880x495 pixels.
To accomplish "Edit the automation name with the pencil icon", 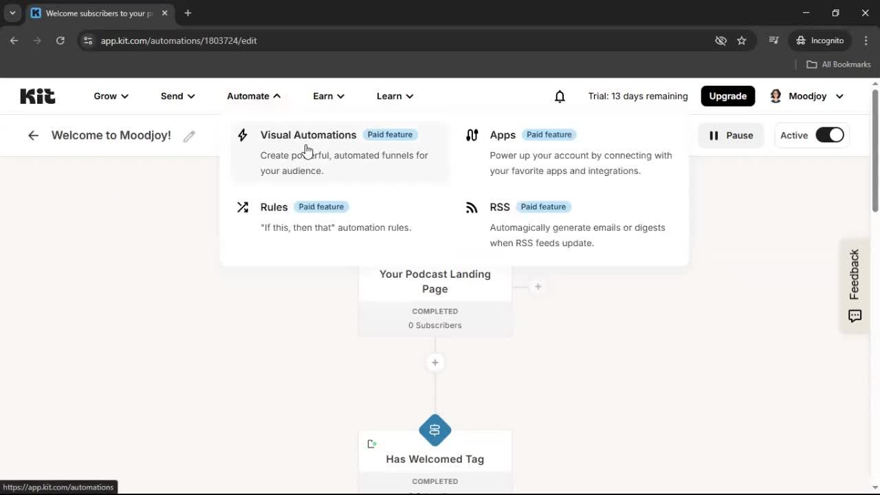I will pyautogui.click(x=190, y=135).
